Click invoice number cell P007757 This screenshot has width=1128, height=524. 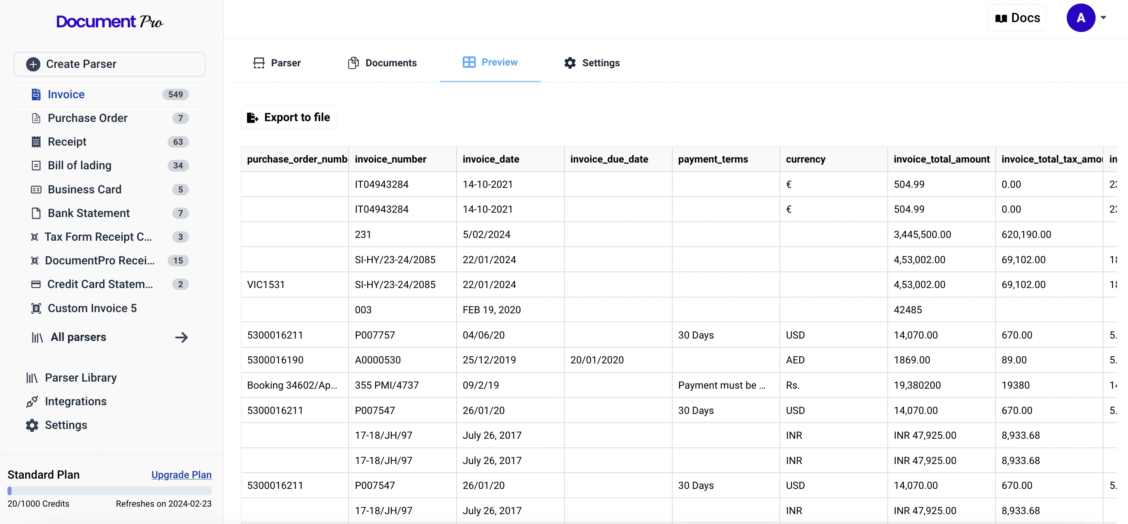click(x=402, y=335)
